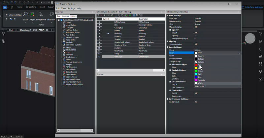This screenshot has height=138, width=264.
Task: Open the Help menu in Drawing Explorer
Action: click(x=79, y=9)
